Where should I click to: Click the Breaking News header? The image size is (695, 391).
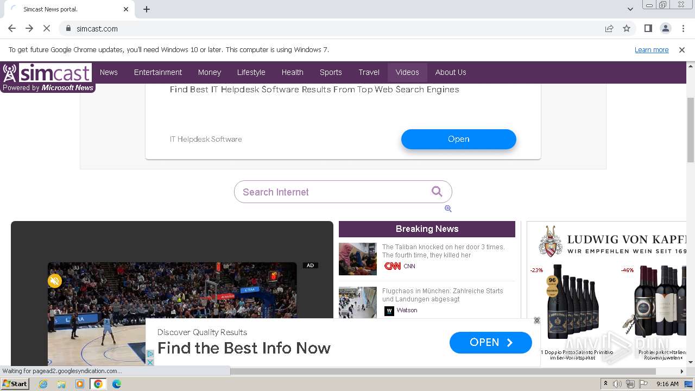pos(427,229)
